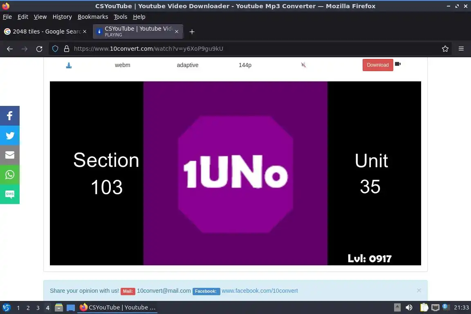Switch to the 2048 tiles Google Search tab

[45, 31]
